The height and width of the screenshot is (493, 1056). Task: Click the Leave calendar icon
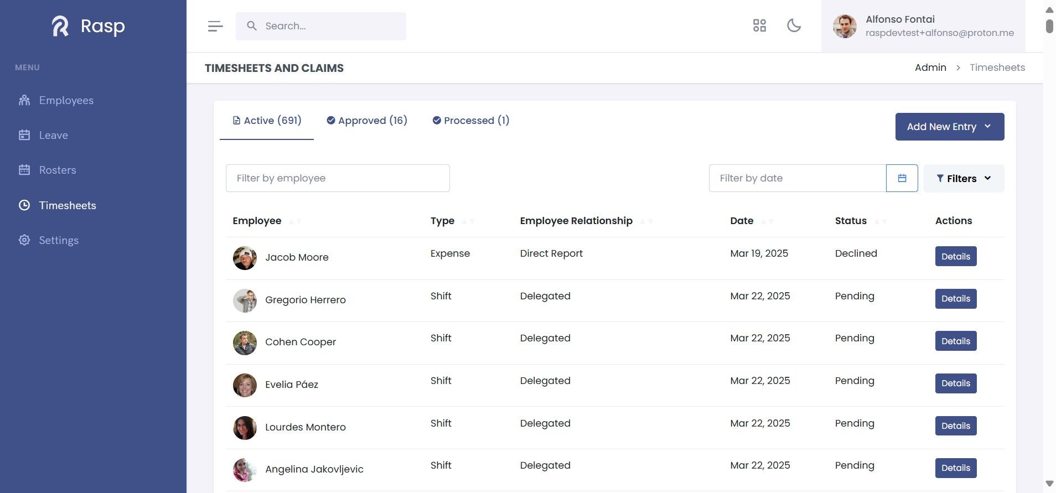(x=24, y=135)
